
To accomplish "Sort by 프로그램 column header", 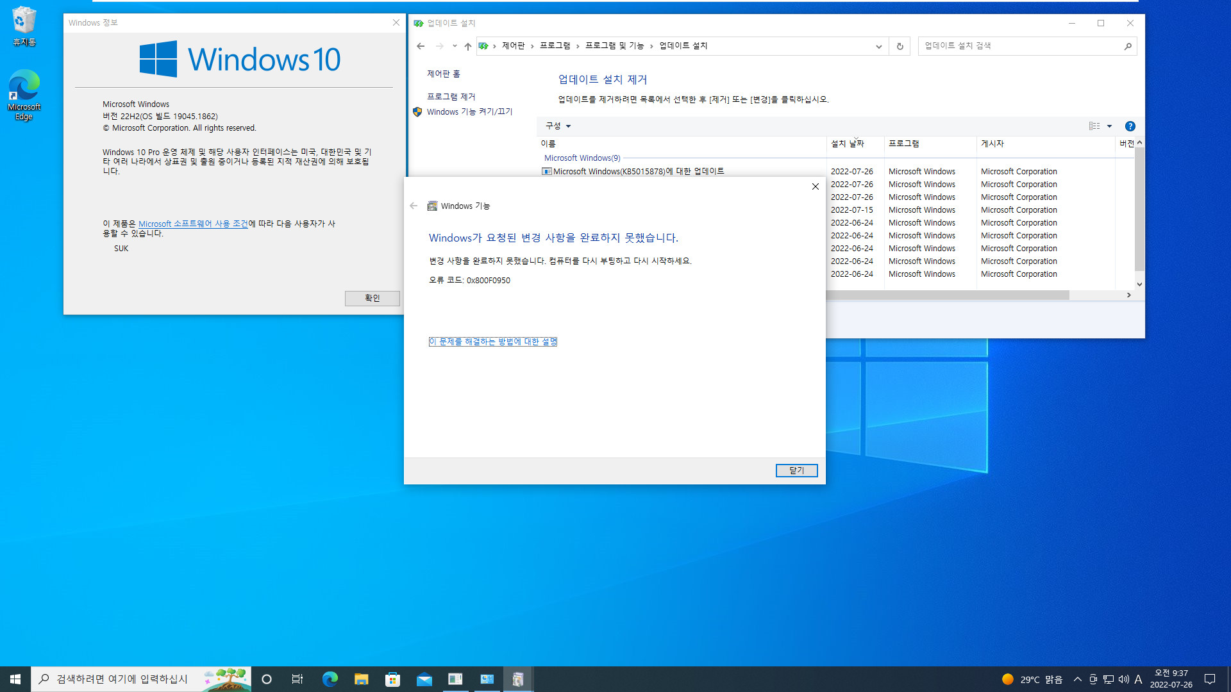I will coord(930,144).
